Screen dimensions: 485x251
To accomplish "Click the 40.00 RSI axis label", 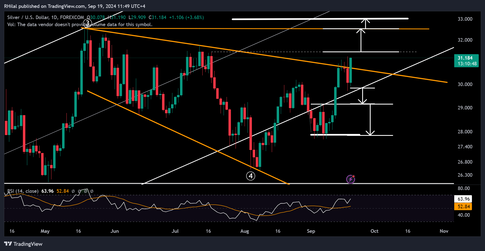I will click(x=464, y=215).
